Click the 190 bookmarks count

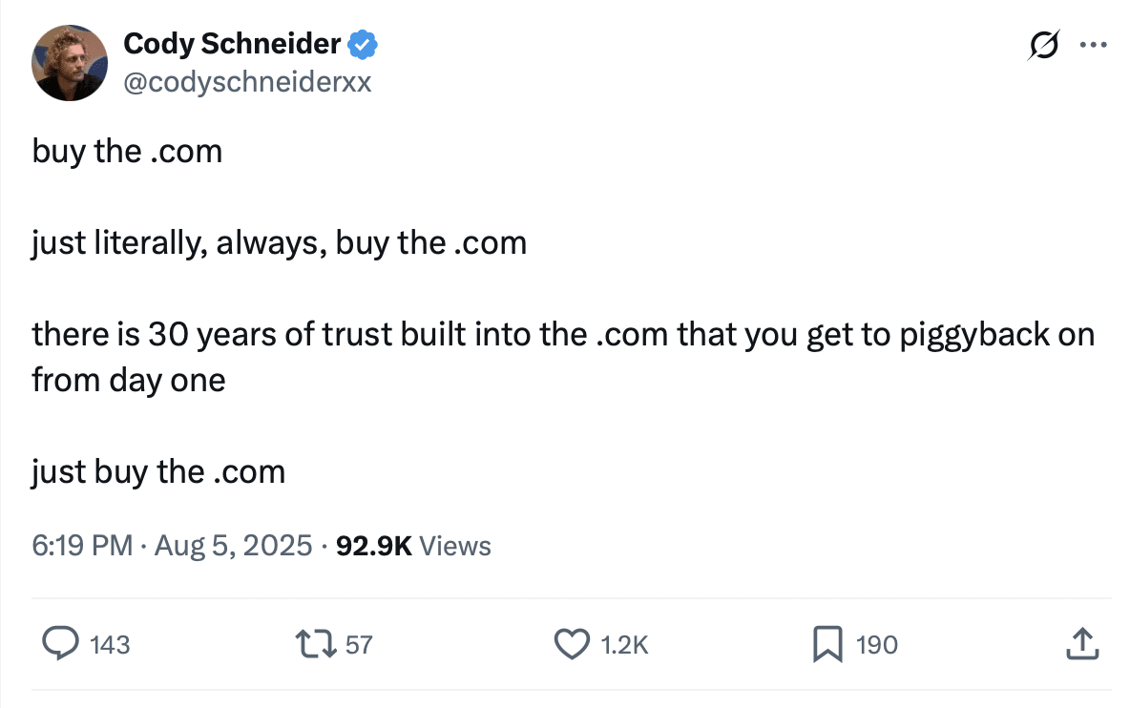tap(877, 645)
